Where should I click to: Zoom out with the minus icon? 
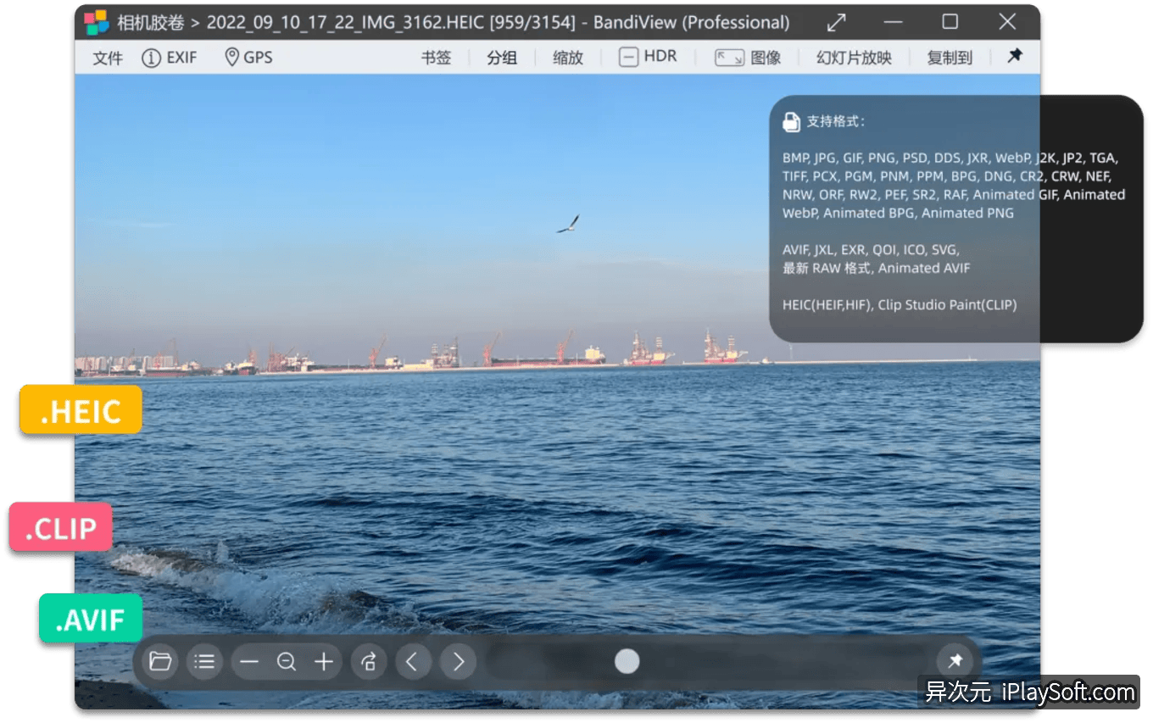(249, 661)
